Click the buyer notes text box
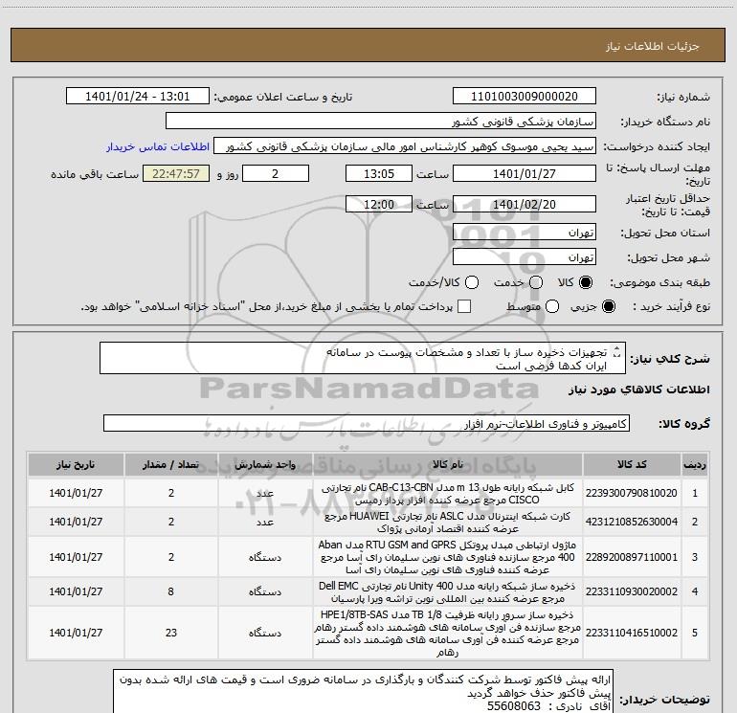737x713 pixels. (x=364, y=691)
